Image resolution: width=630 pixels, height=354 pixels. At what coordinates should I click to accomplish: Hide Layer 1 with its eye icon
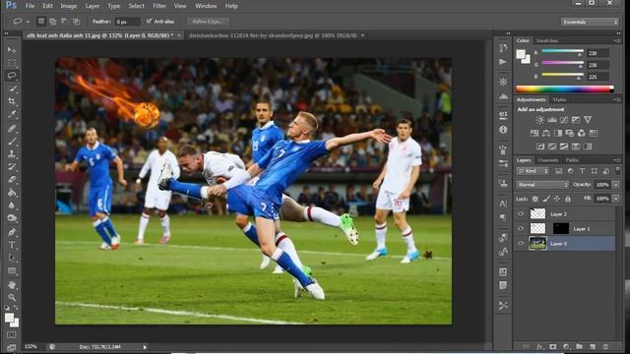(x=521, y=229)
